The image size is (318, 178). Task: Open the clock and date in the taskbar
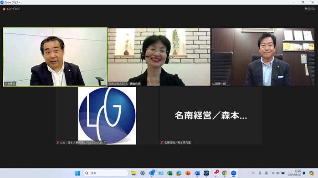(x=294, y=173)
